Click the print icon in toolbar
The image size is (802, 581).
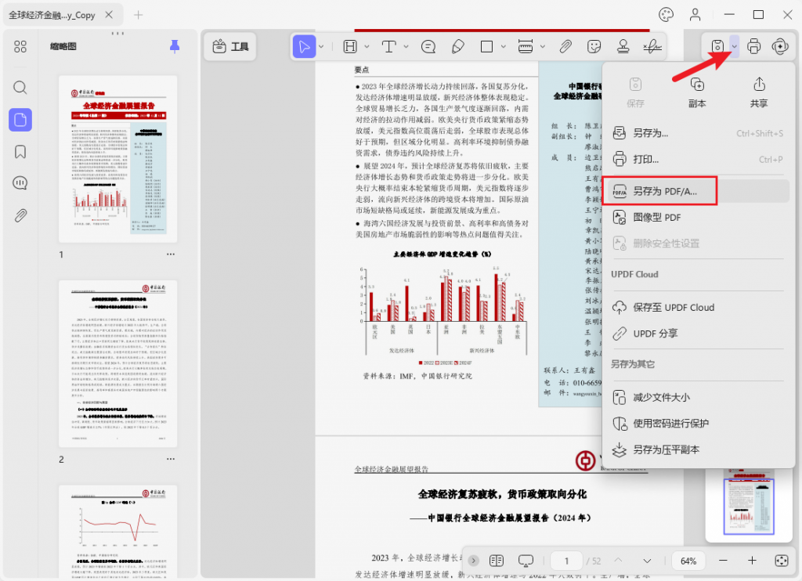tap(754, 46)
